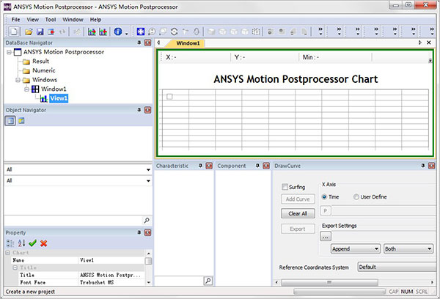Collapse the Windows folder tree node
The width and height of the screenshot is (440, 299).
coord(18,80)
